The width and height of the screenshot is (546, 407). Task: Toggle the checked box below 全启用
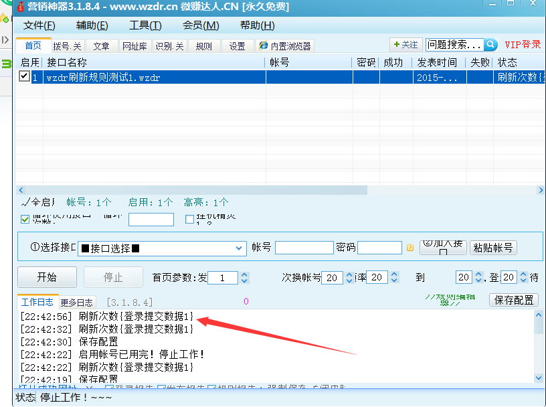coord(25,219)
